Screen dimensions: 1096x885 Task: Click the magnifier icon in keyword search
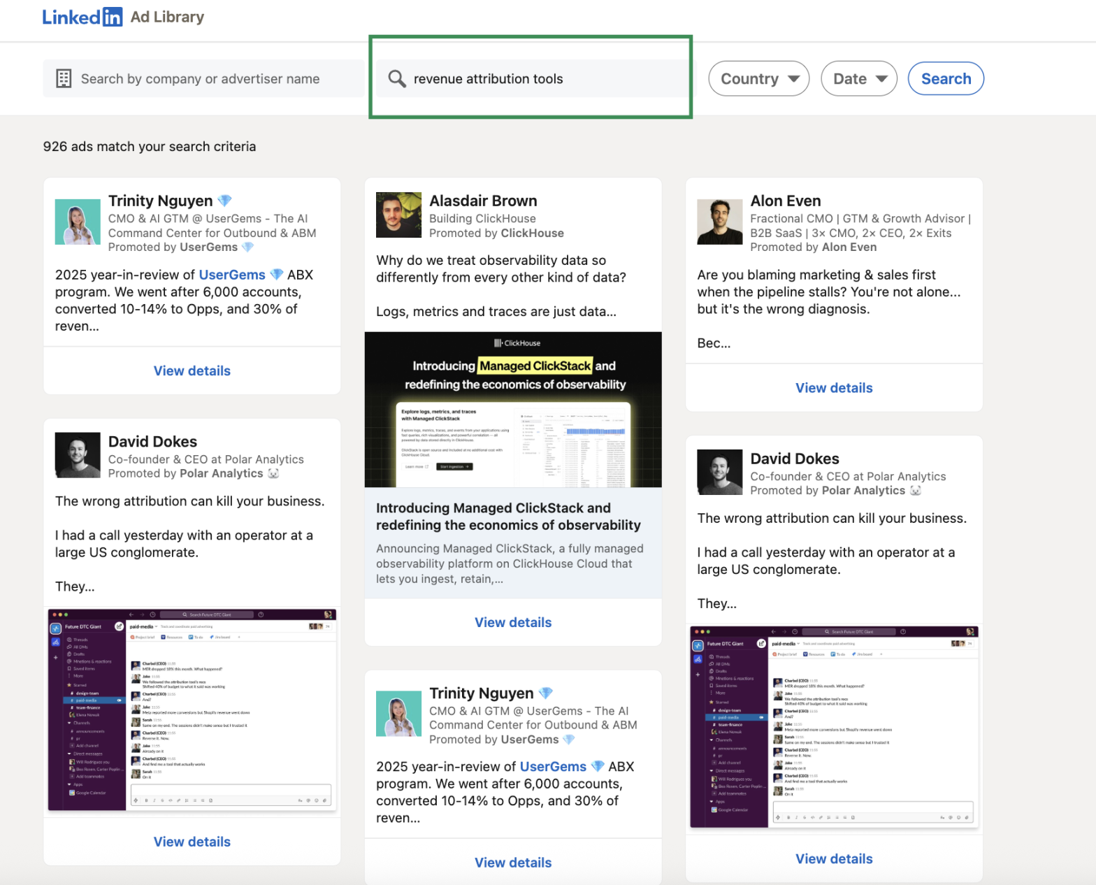(x=397, y=78)
